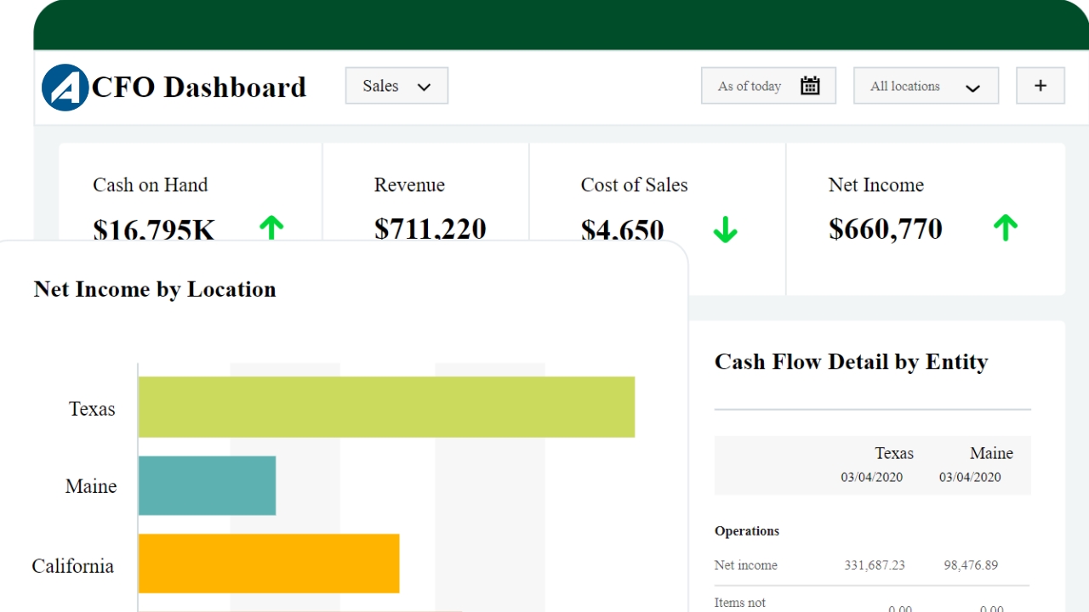
Task: Click the Revenue card label
Action: pyautogui.click(x=409, y=185)
